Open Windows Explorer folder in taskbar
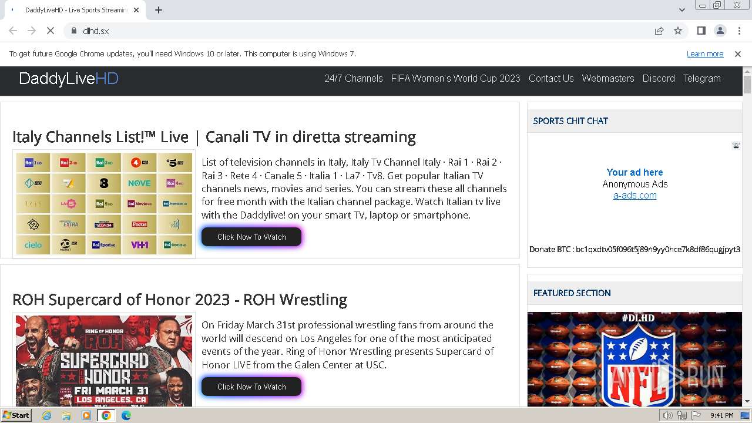752x423 pixels. click(x=66, y=415)
